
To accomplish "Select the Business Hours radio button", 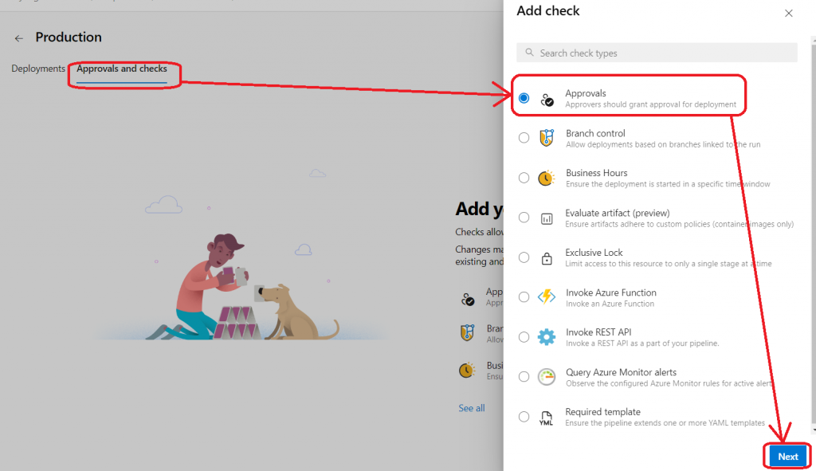I will [524, 178].
